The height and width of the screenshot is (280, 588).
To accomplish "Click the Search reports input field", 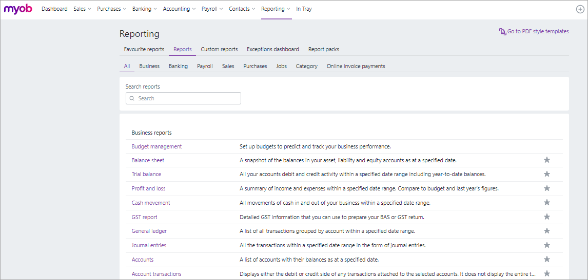I will [183, 98].
